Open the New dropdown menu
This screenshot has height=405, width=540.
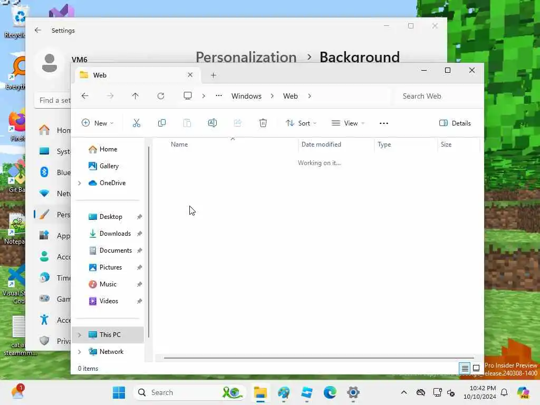[x=98, y=123]
